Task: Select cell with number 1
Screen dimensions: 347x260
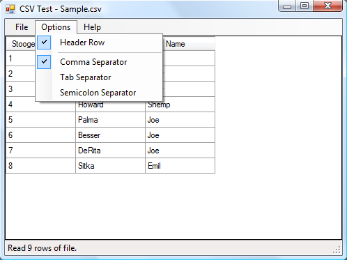Action: coord(20,59)
